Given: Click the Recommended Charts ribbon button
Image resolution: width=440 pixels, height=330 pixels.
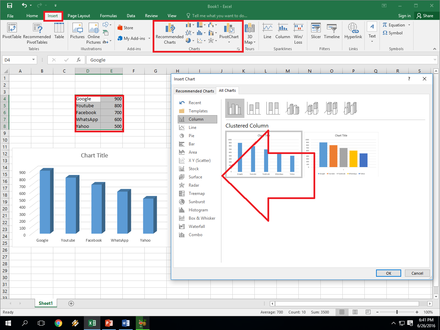Looking at the screenshot, I should 169,34.
